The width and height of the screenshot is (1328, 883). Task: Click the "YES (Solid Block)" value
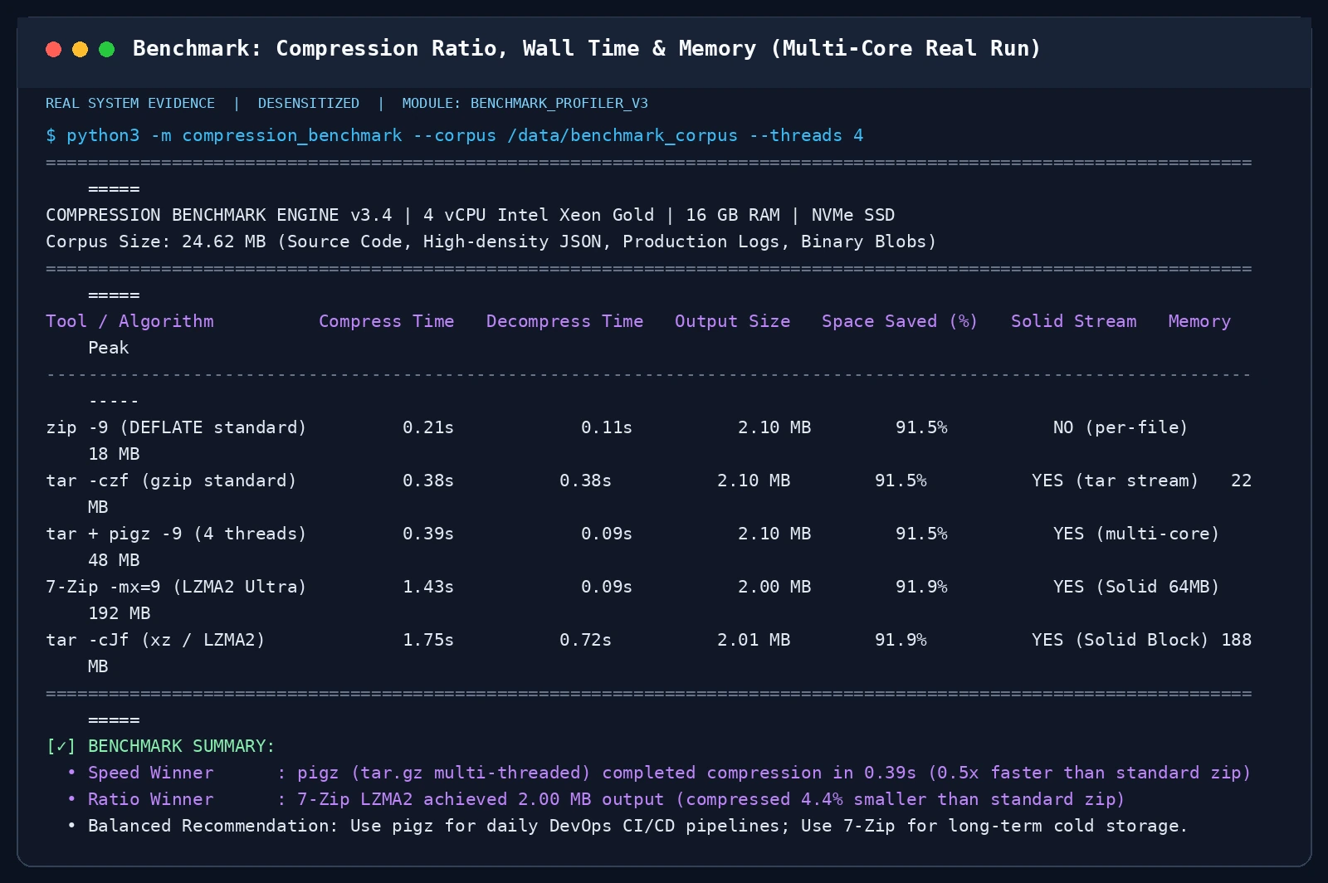click(1120, 640)
